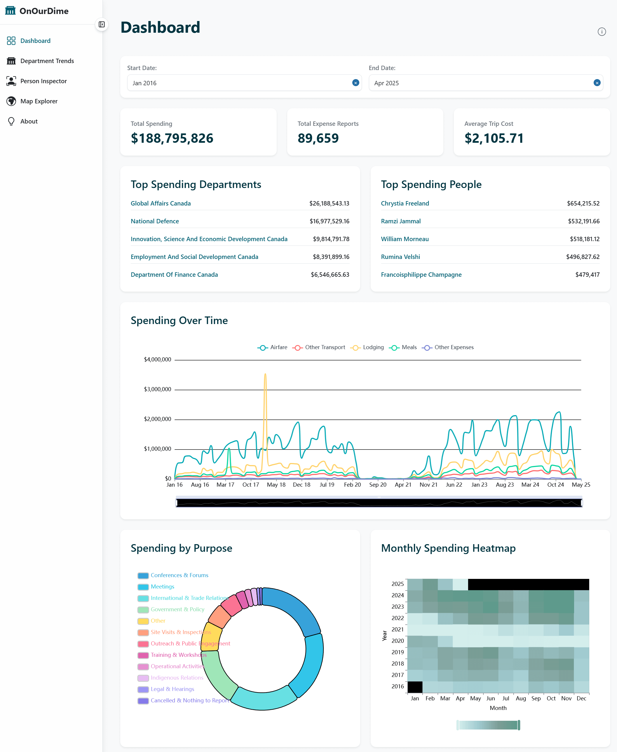Go to Map Explorer in the sidebar
Screen dimensions: 617x752
click(x=39, y=101)
